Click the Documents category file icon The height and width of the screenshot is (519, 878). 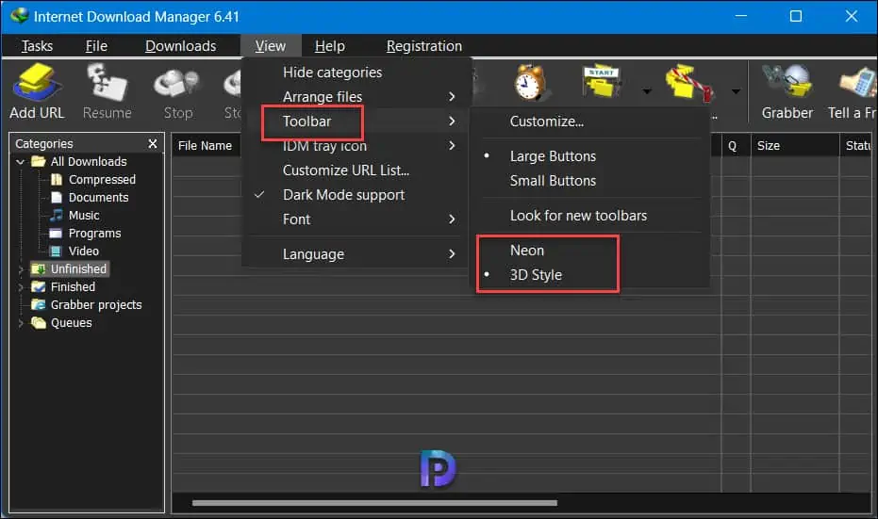(x=57, y=198)
